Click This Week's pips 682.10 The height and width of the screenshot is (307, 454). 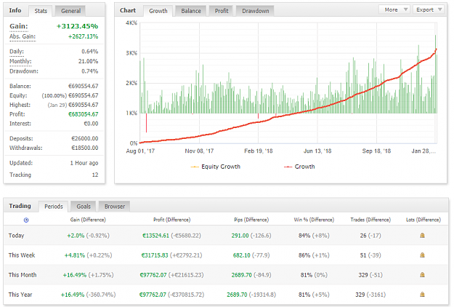[241, 255]
